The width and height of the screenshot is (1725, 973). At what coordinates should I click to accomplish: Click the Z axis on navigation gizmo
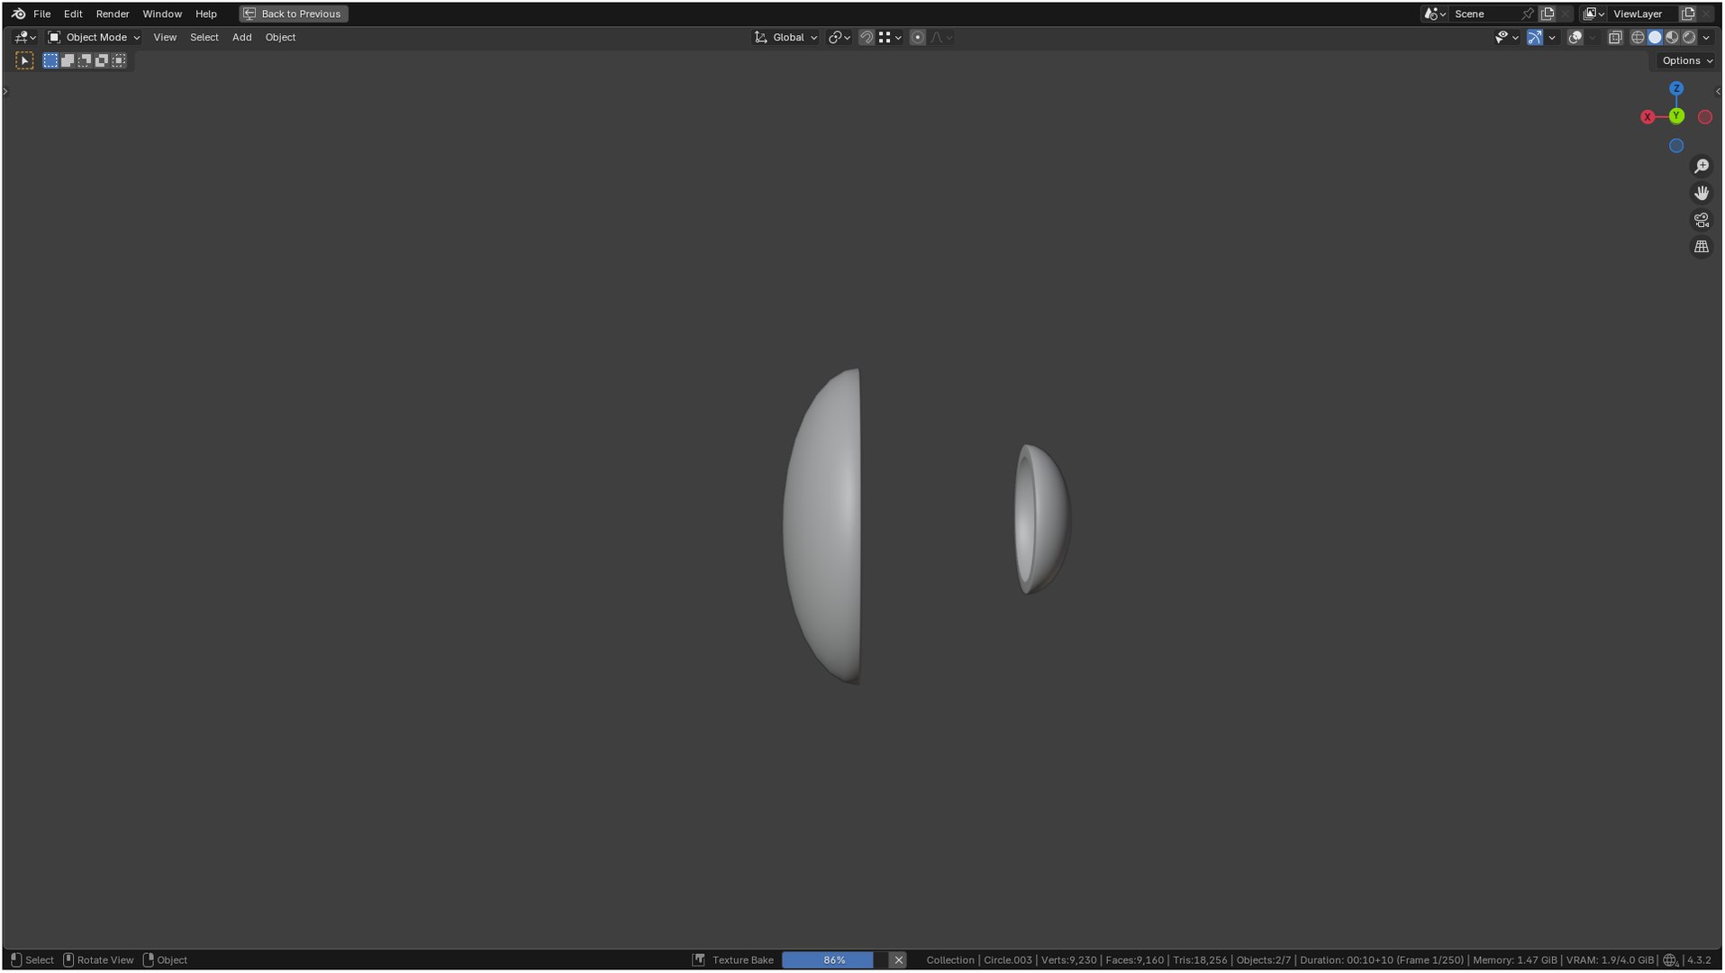pos(1675,88)
